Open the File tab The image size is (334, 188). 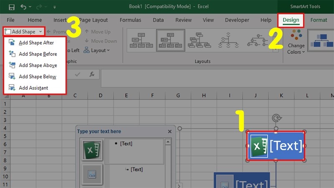[x=11, y=20]
